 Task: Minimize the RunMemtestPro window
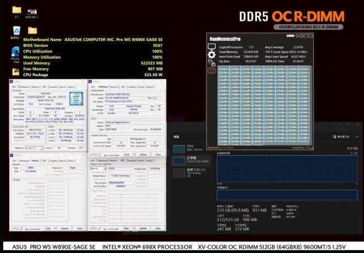coord(306,36)
